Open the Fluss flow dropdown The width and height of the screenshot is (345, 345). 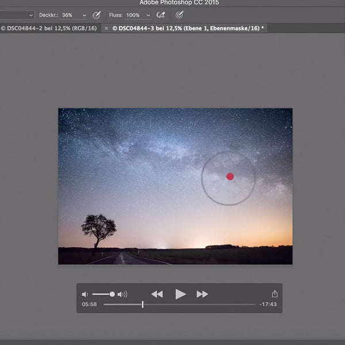(x=148, y=15)
